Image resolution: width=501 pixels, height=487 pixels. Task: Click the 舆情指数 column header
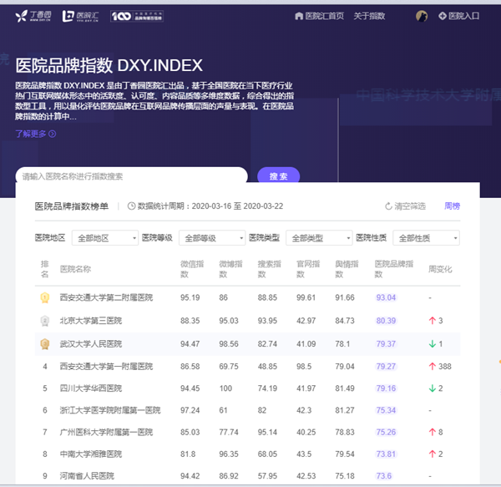(x=347, y=269)
